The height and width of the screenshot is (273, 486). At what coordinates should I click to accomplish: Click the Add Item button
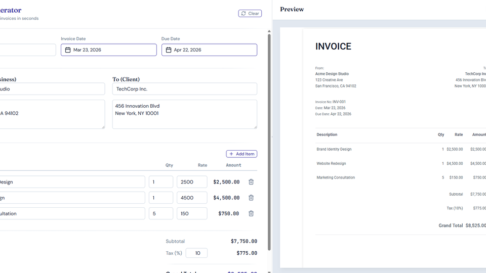241,154
